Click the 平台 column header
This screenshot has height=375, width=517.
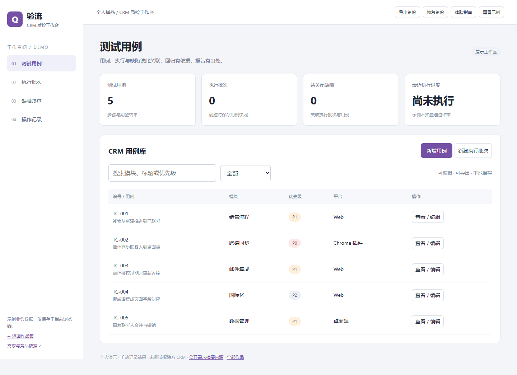click(338, 197)
